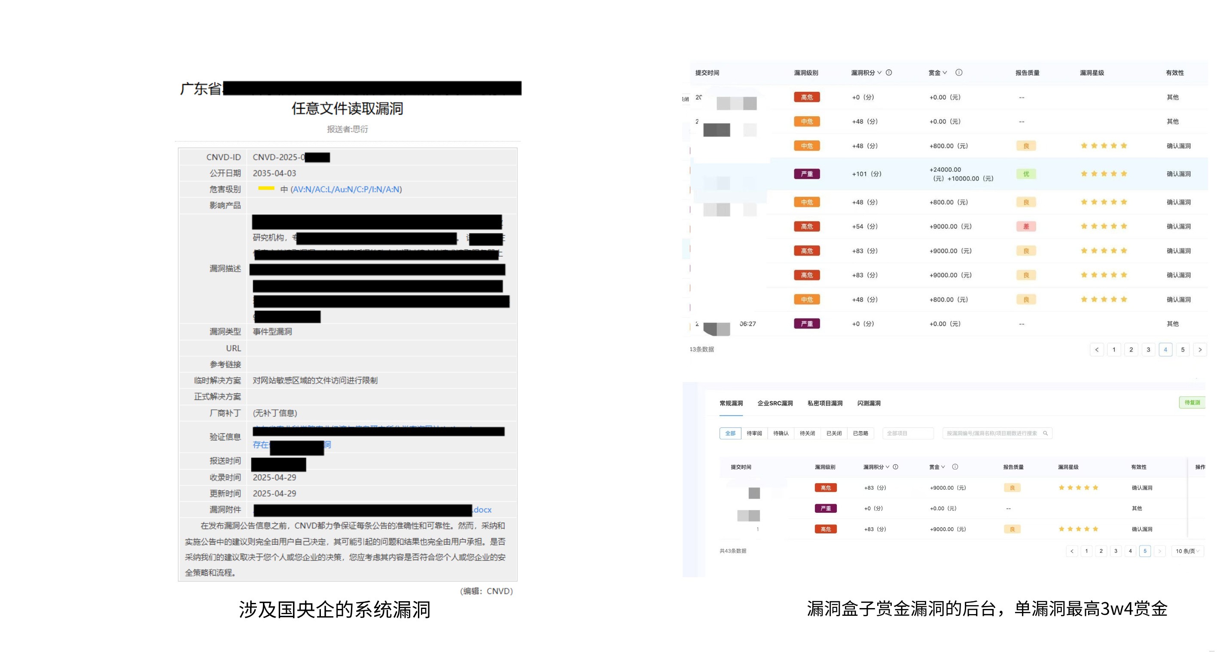Sort by 赏金 in the lower table header
The image size is (1217, 654).
pos(937,466)
